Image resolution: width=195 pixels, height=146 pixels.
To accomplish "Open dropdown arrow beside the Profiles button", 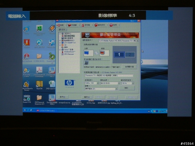I will point(93,25).
